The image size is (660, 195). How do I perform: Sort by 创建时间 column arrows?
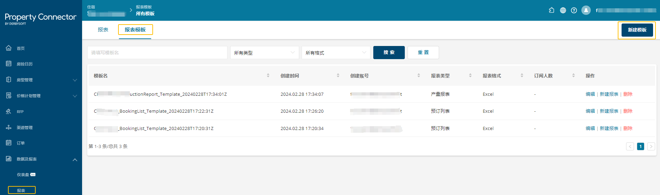pos(338,75)
